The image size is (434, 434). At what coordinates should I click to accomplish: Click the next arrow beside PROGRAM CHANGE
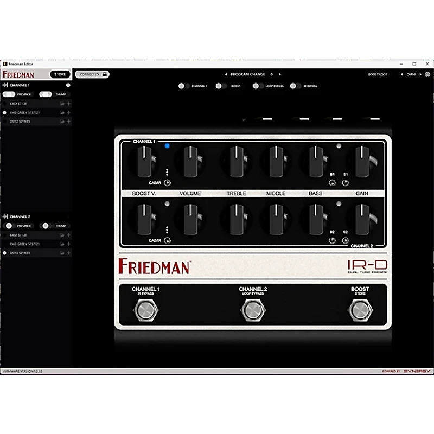click(279, 73)
